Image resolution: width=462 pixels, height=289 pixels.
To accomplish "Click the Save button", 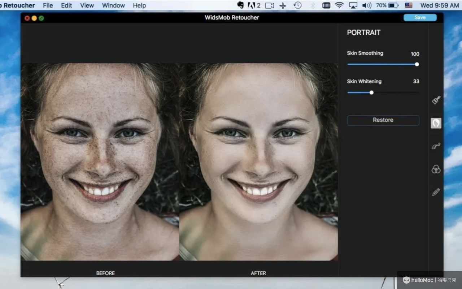I will point(420,17).
